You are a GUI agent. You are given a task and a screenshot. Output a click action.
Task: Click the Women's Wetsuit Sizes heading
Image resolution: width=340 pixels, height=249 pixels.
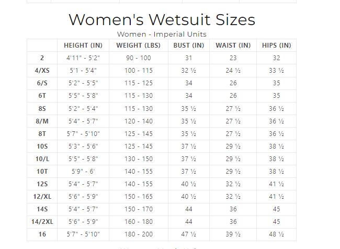tap(162, 19)
